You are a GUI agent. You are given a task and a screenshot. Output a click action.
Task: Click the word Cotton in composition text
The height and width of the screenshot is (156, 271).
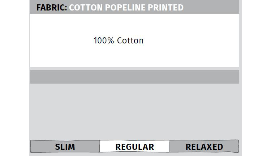[130, 41]
